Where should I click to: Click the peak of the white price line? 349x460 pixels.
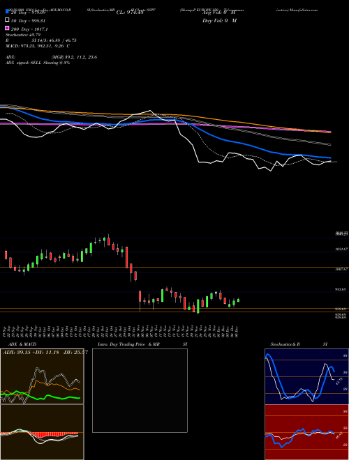click(x=150, y=111)
